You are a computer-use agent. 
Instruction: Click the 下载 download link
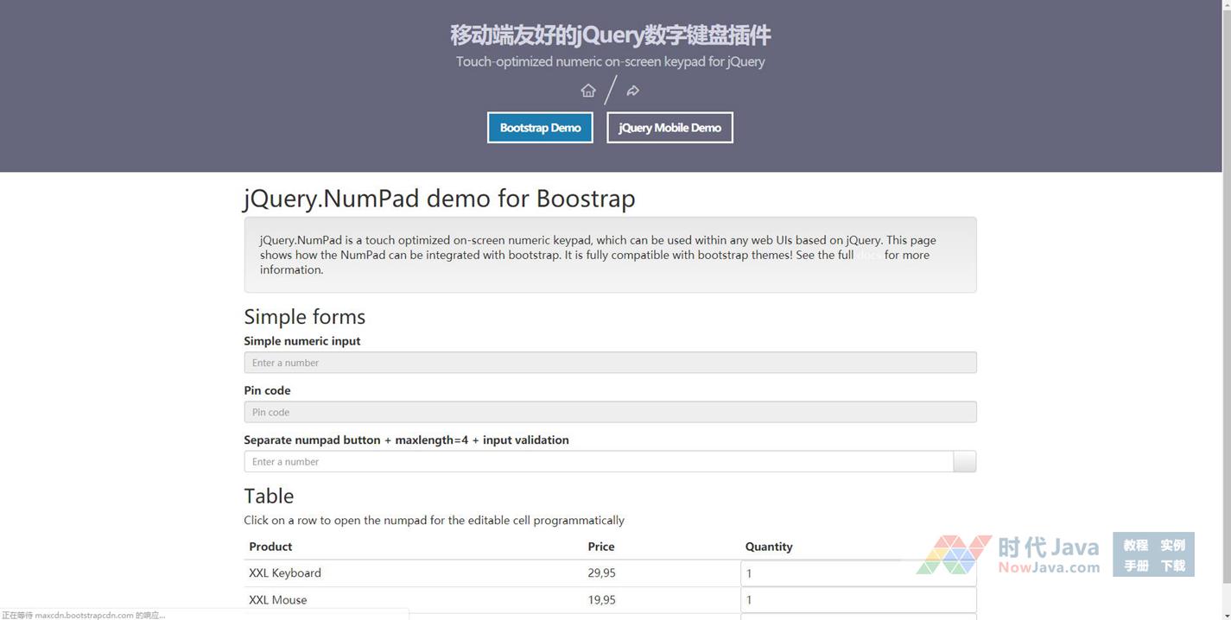(1172, 566)
